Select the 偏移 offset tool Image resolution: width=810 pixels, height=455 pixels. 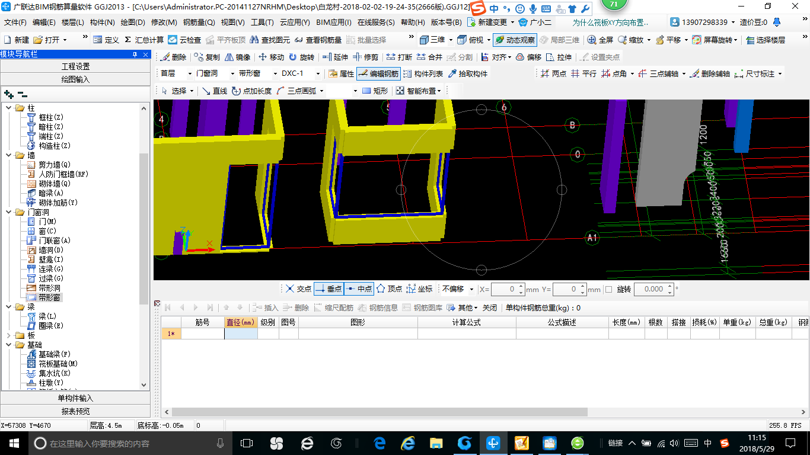point(528,57)
